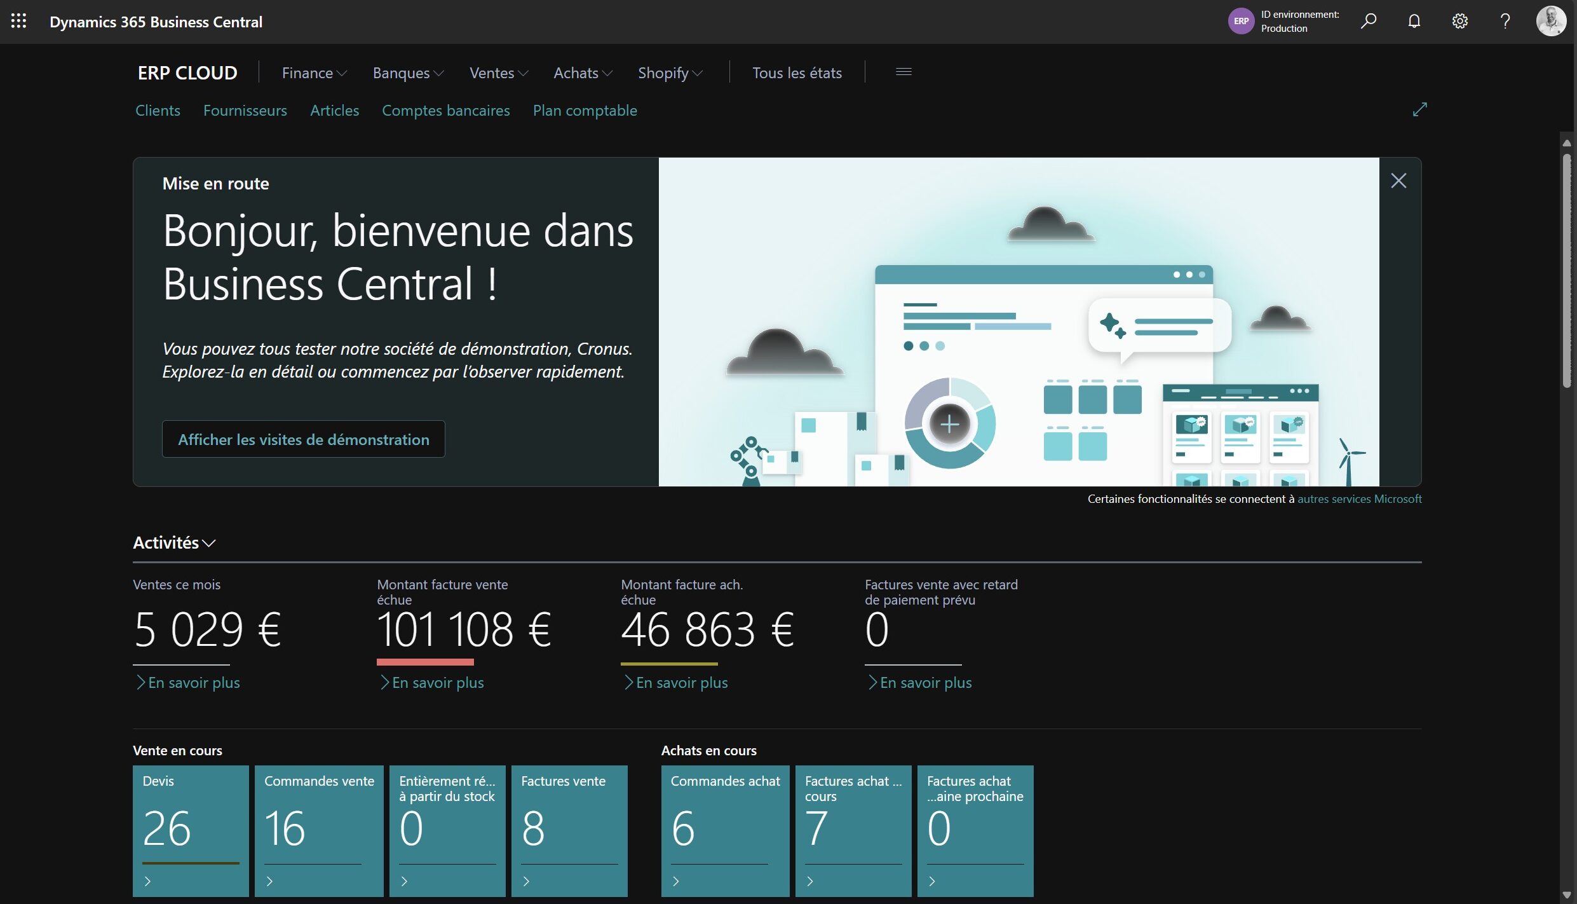En savoir plus under Montant facture ach. échue

click(675, 682)
